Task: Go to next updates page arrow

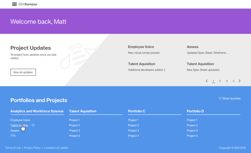Action: [x=240, y=81]
